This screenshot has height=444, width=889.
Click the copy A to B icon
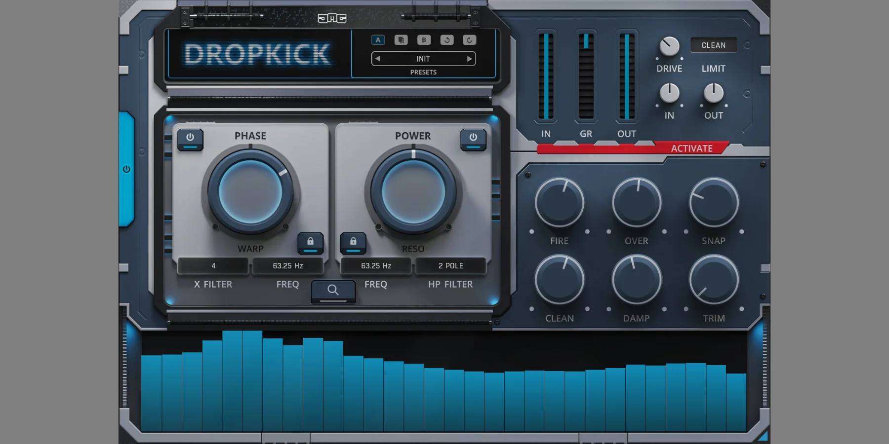401,40
